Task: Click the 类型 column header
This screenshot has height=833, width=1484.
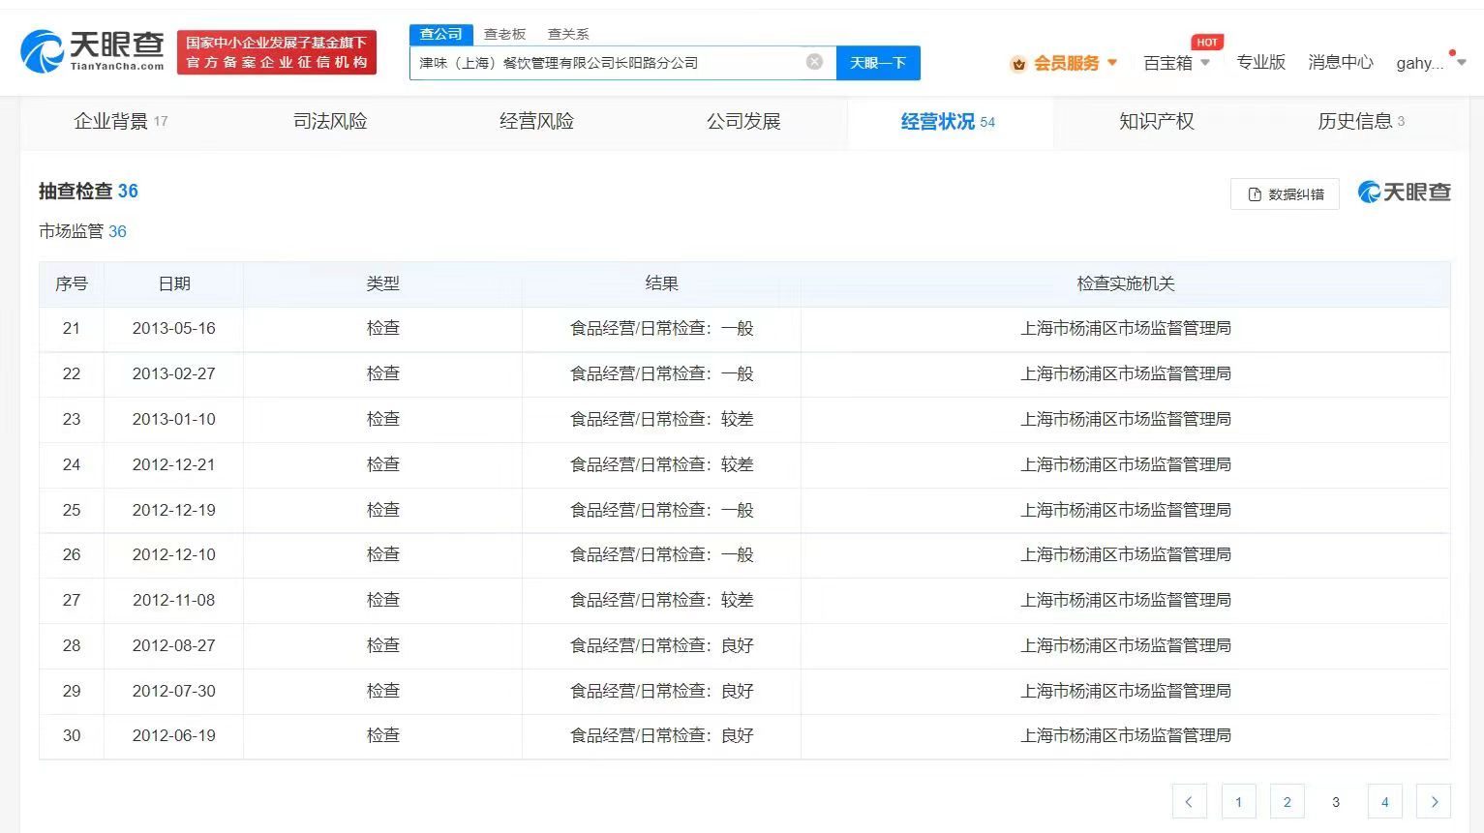Action: (x=382, y=283)
